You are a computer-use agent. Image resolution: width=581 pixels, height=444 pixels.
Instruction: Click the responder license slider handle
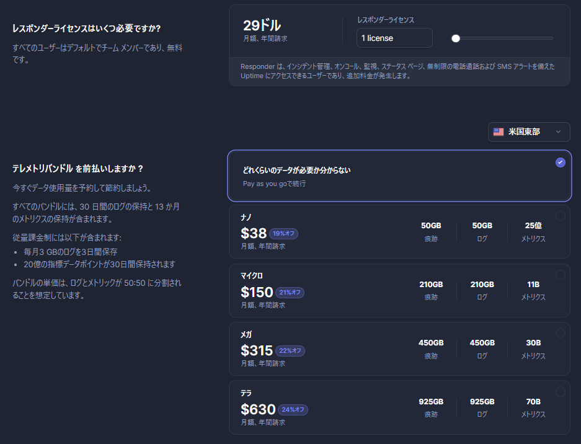pos(456,38)
